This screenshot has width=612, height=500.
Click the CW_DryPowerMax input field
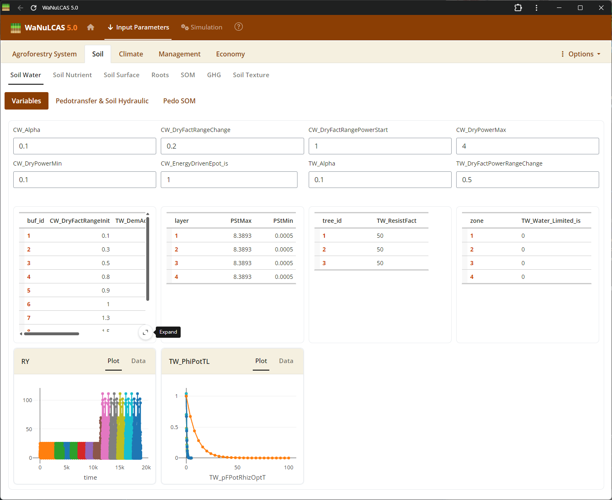click(x=527, y=146)
